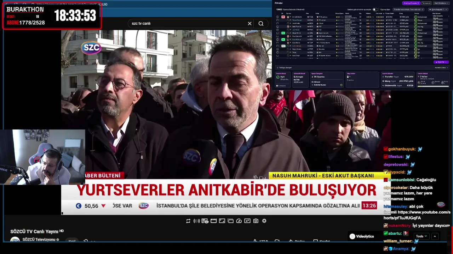The image size is (453, 254).
Task: Click the icon with eye beside the sound wave
Action: [205, 221]
